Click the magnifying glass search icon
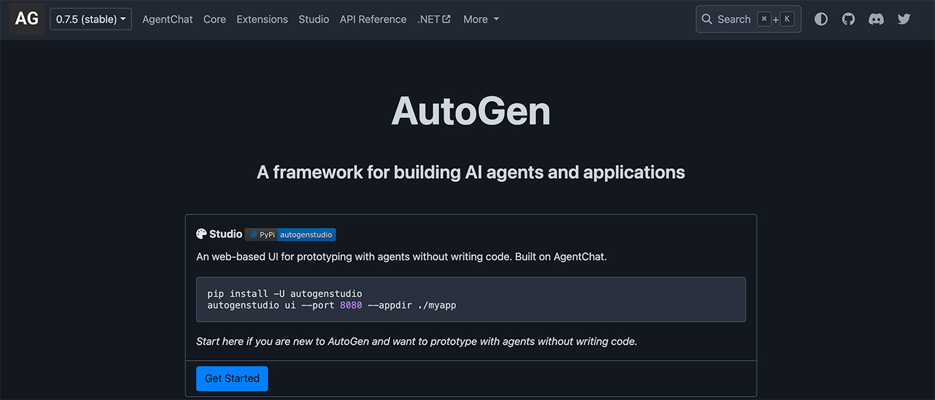 pos(707,20)
